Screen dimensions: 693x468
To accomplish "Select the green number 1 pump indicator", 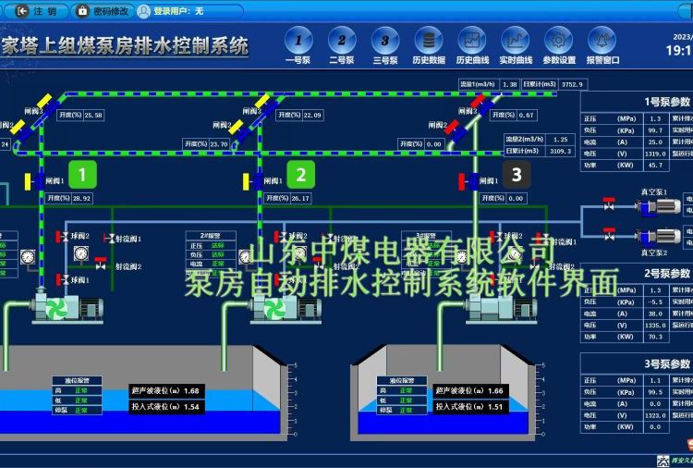I will (x=83, y=174).
